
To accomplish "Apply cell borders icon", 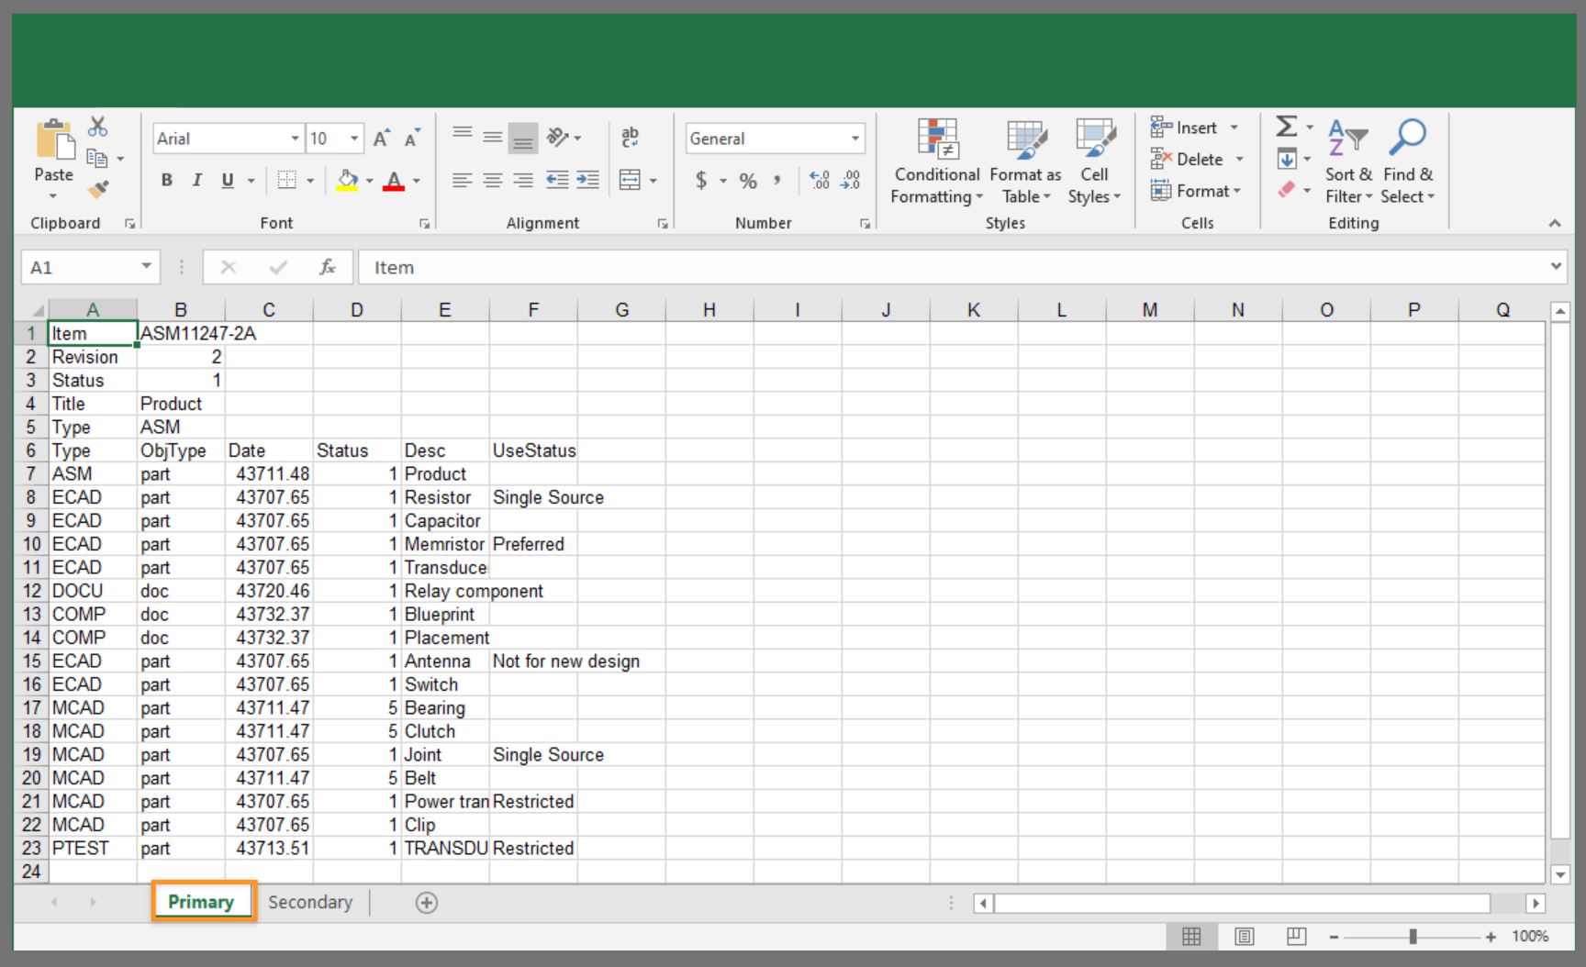I will 287,180.
